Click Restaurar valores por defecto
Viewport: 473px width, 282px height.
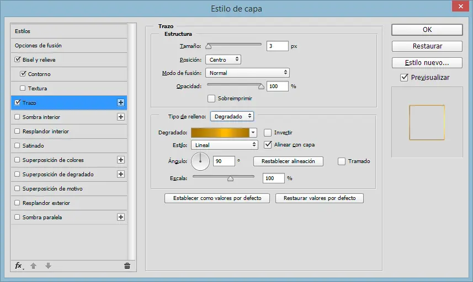tap(320, 198)
